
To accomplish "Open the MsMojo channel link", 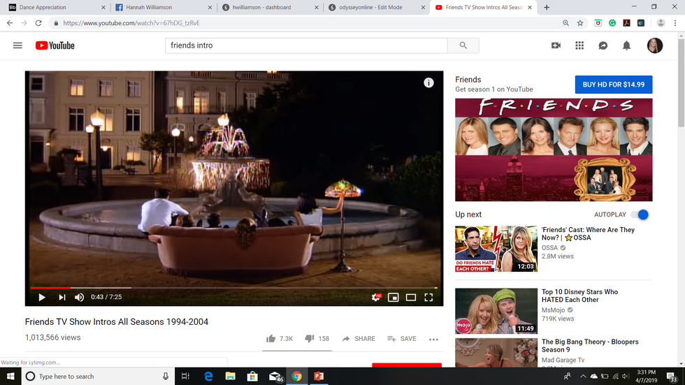I will (553, 310).
